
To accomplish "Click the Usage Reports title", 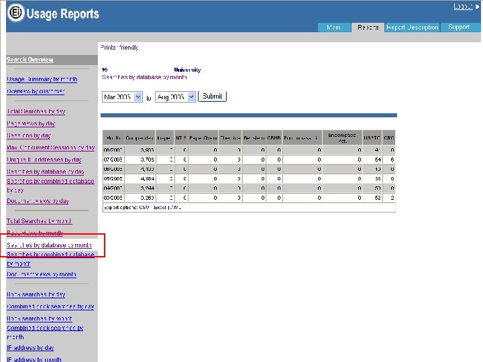I will tap(63, 14).
